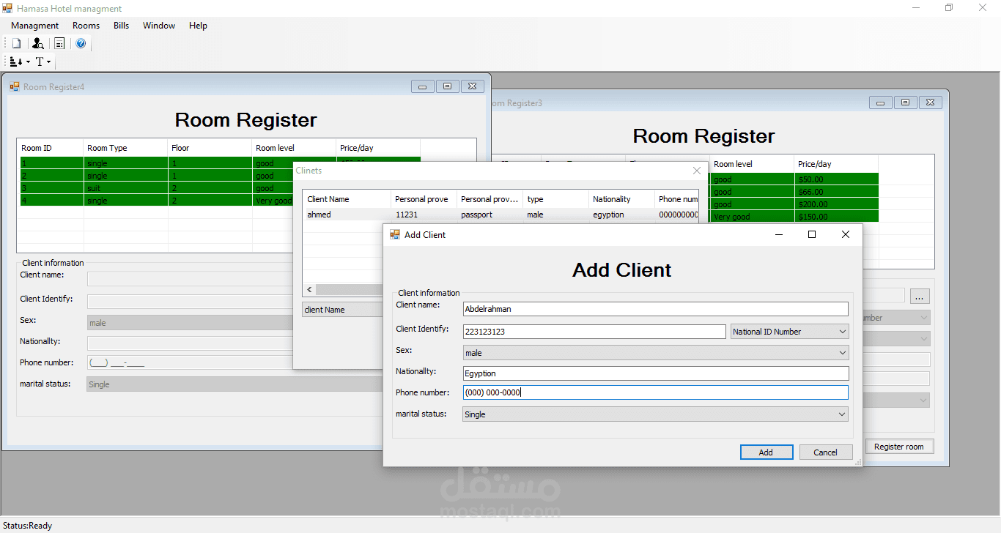Viewport: 1001px width, 533px height.
Task: Open the Rooms menu
Action: pos(86,26)
